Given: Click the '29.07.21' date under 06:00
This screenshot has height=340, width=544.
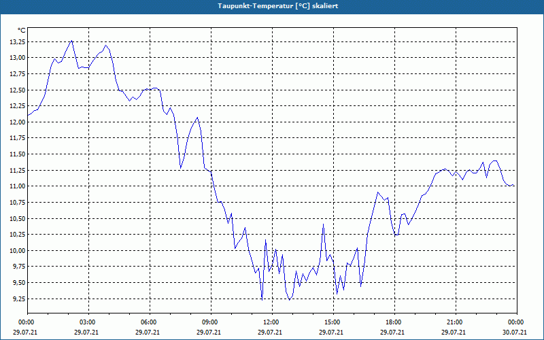Looking at the screenshot, I should coord(148,333).
